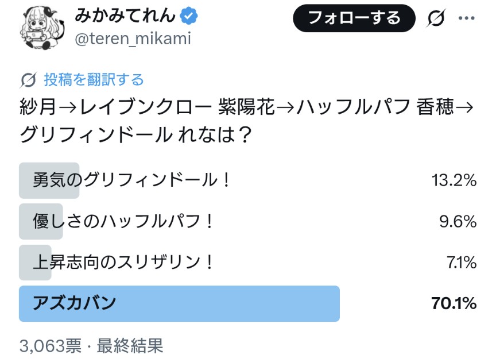Click the bold 70.1% result

coord(454,303)
